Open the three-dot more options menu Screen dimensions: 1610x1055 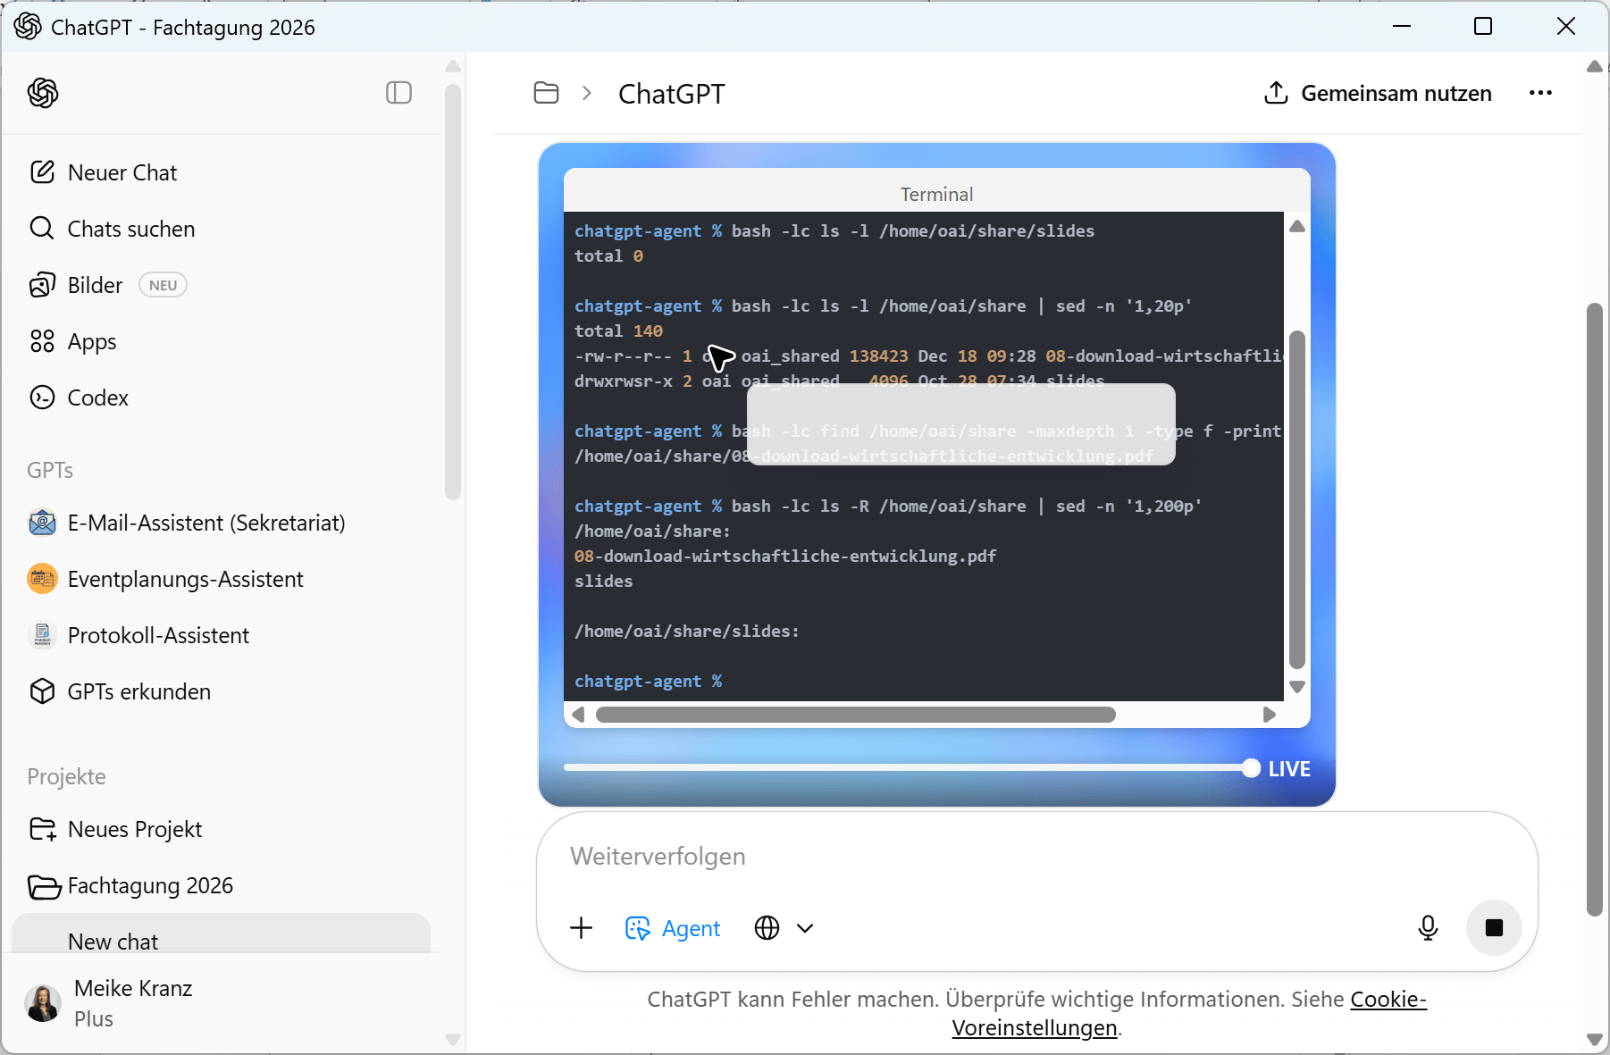(1540, 93)
